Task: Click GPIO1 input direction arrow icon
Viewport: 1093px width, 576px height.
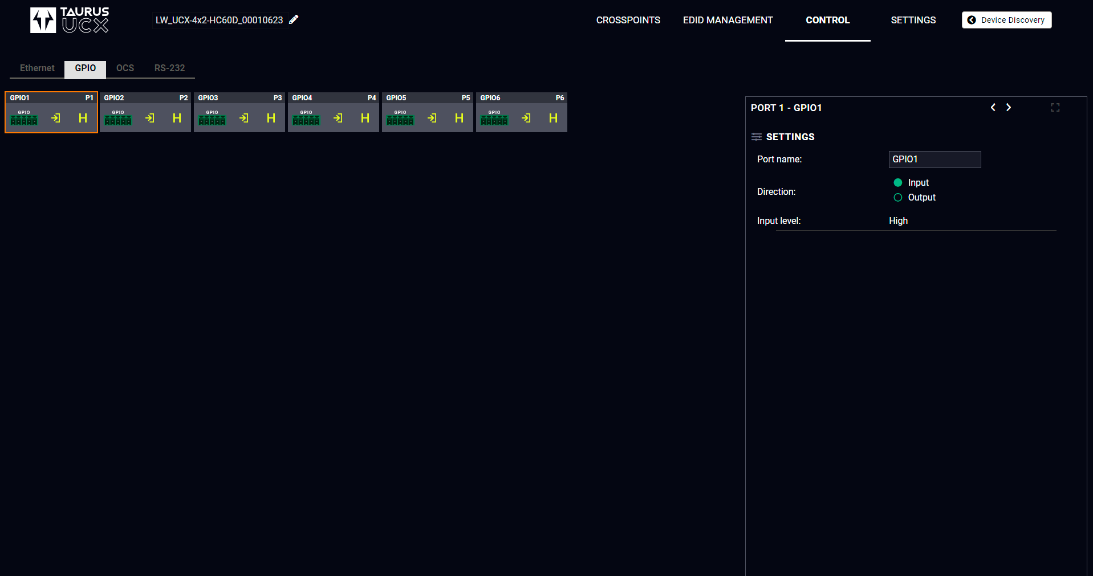Action: pyautogui.click(x=56, y=118)
